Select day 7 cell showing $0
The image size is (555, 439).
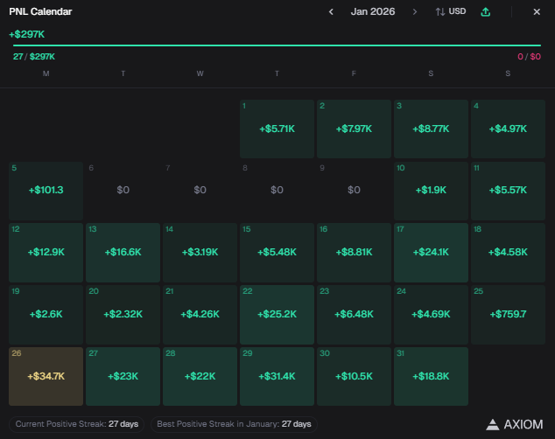click(x=200, y=191)
